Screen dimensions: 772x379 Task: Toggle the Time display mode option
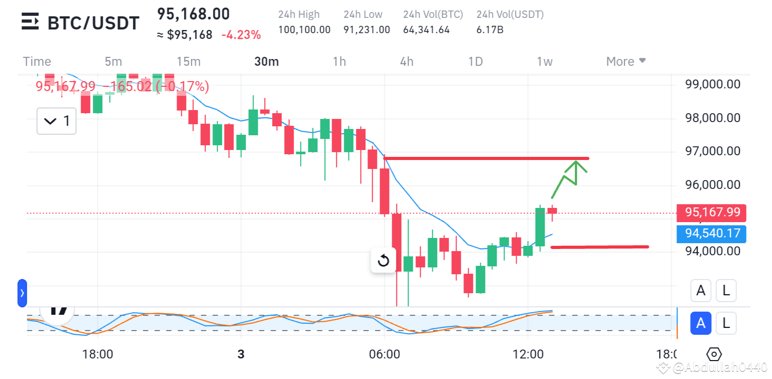36,61
